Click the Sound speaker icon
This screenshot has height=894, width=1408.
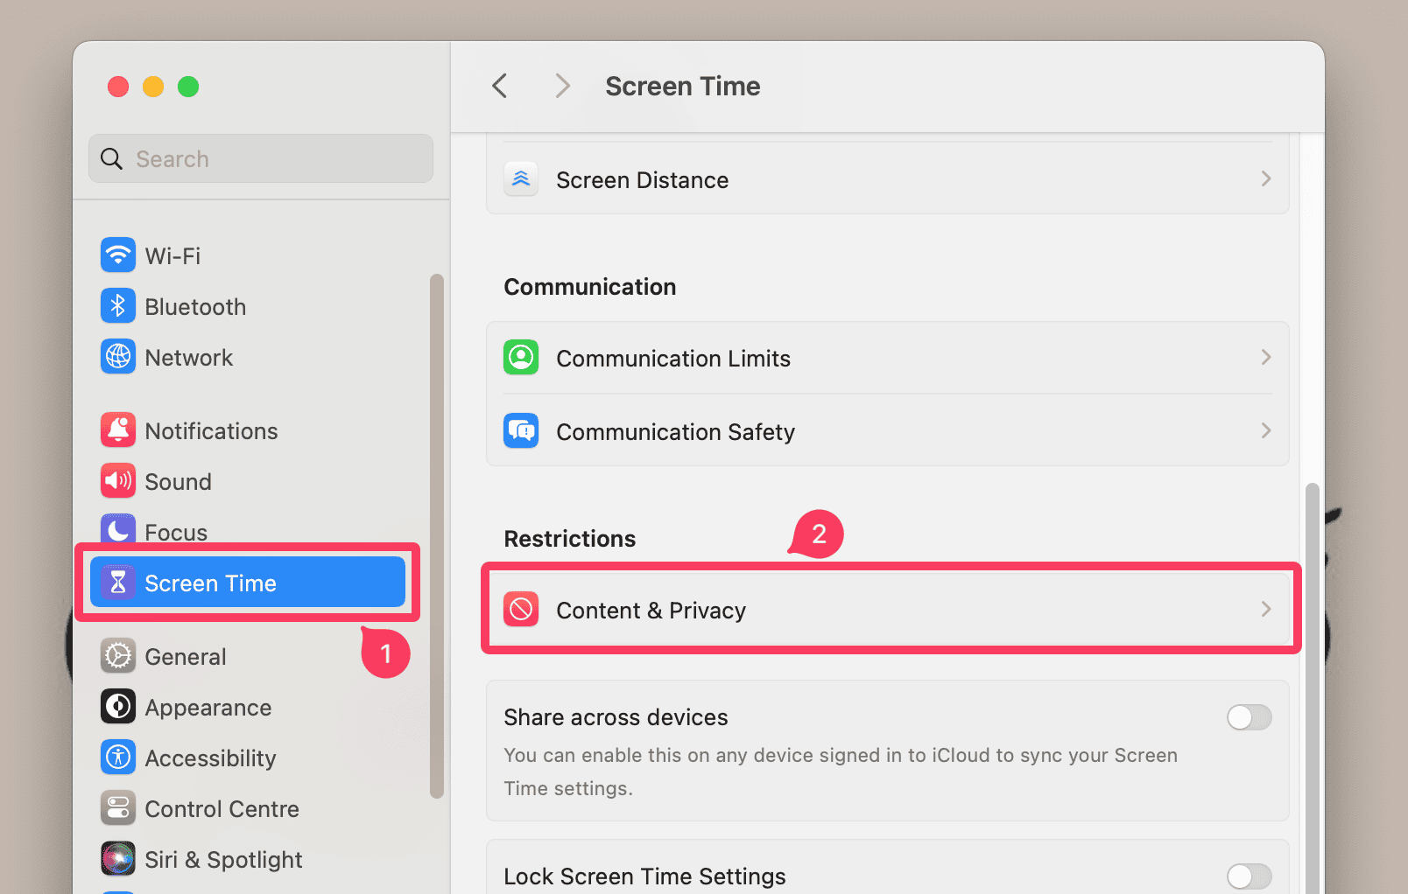[118, 481]
